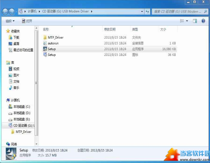Image resolution: width=210 pixels, height=163 pixels.
Task: Sort by 类型 column header
Action: point(135,29)
